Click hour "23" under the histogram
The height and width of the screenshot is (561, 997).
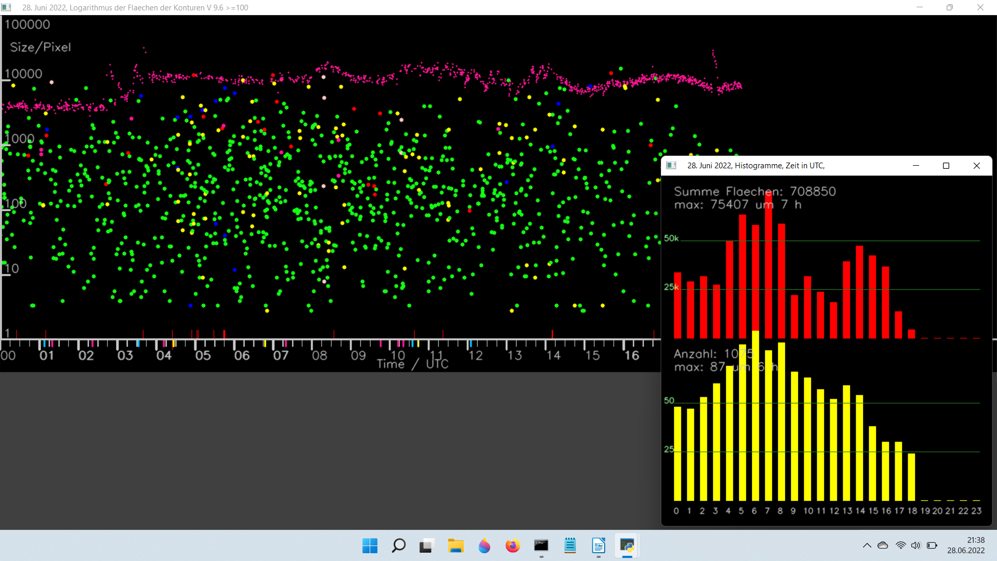tap(976, 511)
